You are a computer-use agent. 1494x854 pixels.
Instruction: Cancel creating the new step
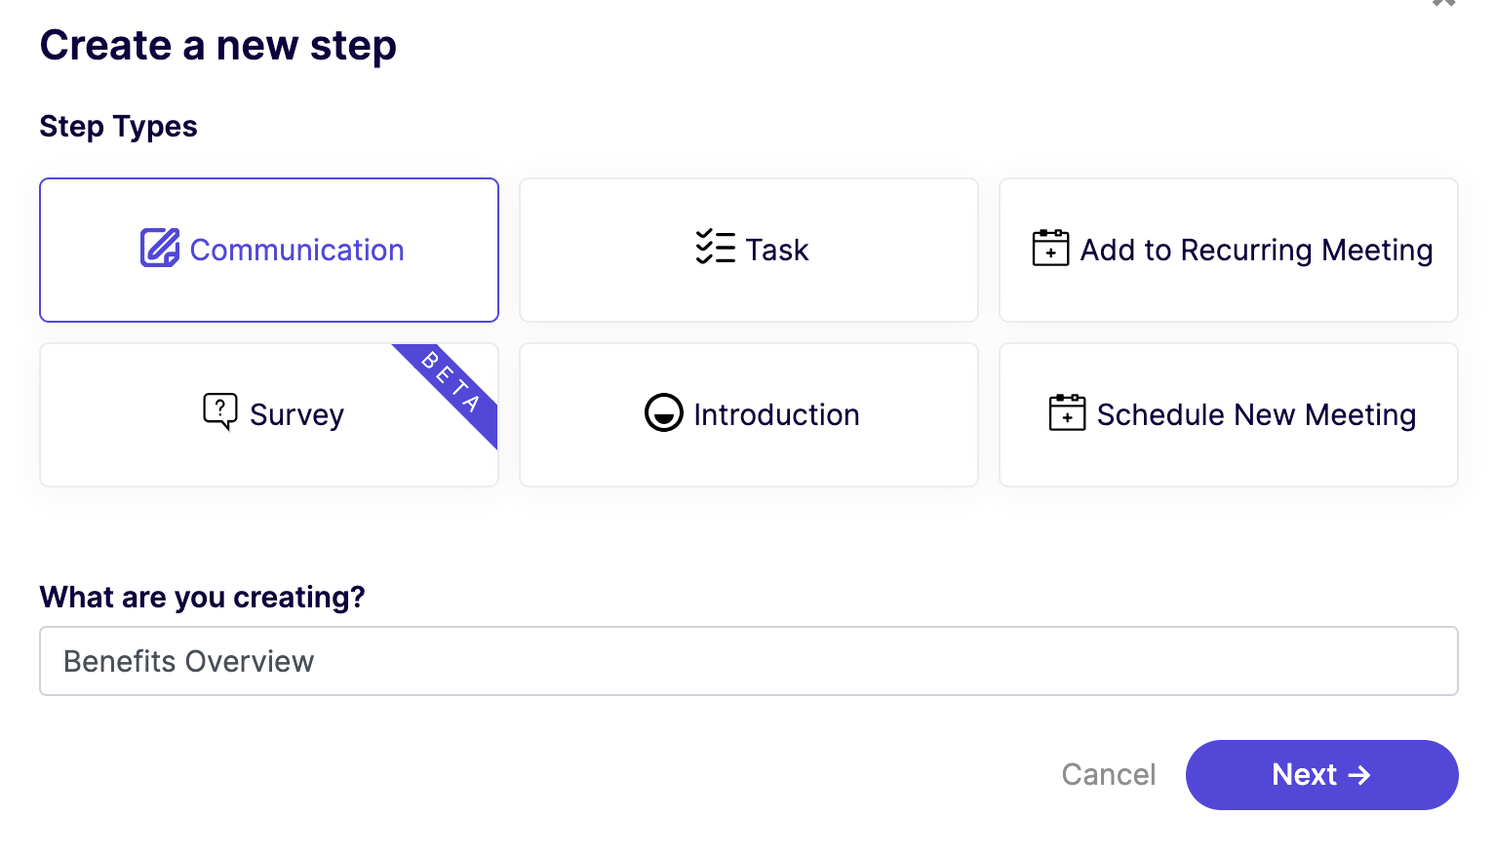[1109, 775]
